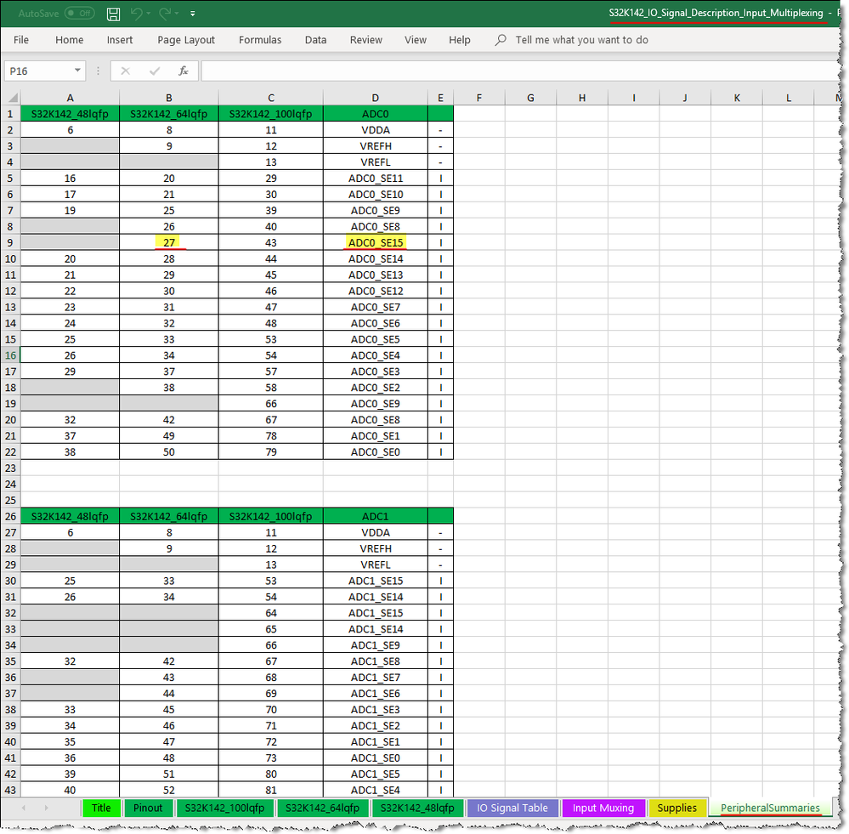
Task: Click the Undo arrow icon
Action: tap(137, 14)
